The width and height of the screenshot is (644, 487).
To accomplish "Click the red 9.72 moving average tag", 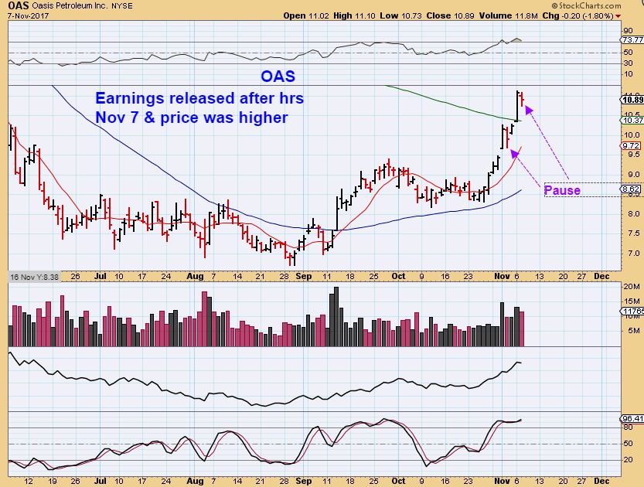I will [631, 146].
